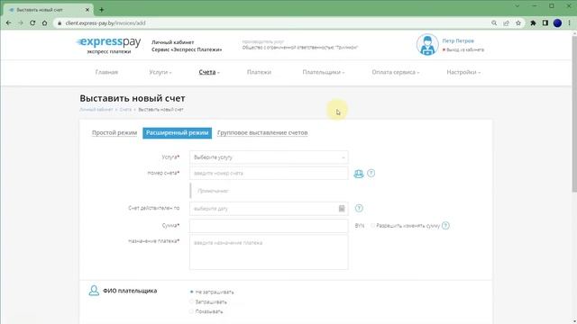Click the browser forward arrow

point(21,22)
